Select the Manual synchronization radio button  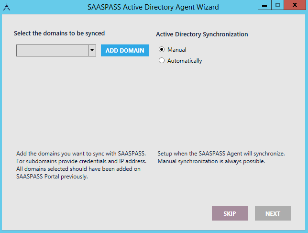[x=162, y=50]
